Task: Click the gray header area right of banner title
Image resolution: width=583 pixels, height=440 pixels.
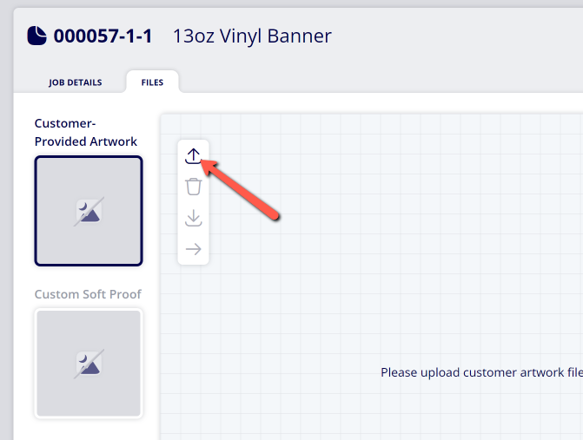Action: [x=457, y=36]
